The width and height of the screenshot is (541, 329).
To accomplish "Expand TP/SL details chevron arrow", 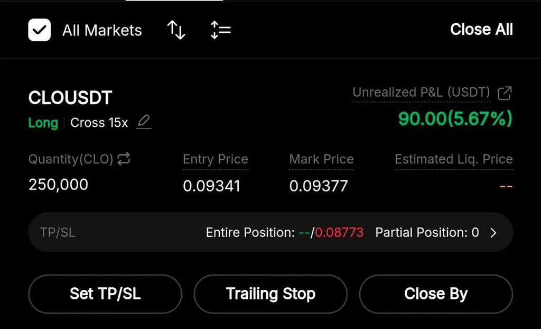I will pos(493,233).
